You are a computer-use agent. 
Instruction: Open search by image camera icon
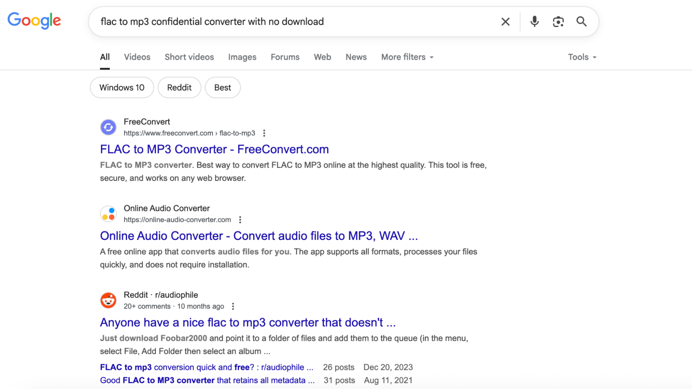(x=558, y=22)
